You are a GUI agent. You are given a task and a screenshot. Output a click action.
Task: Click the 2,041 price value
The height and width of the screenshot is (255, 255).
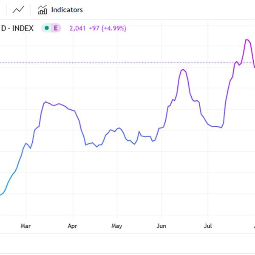[77, 28]
